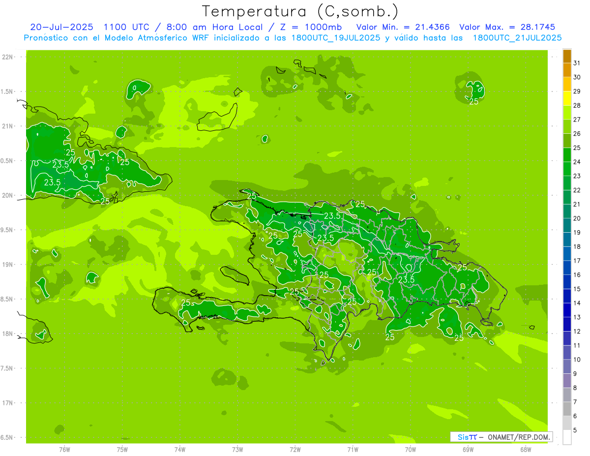Click the '1.5N' latitude axis label
This screenshot has width=590, height=456.
[7, 92]
